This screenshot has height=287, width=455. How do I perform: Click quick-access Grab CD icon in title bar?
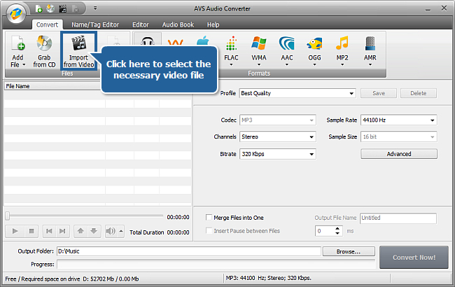click(50, 8)
